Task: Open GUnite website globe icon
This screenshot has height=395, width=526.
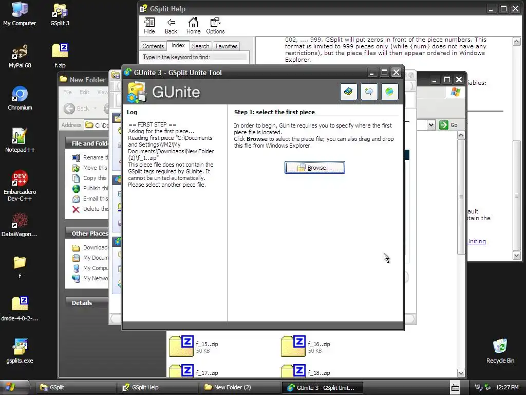Action: pos(389,92)
